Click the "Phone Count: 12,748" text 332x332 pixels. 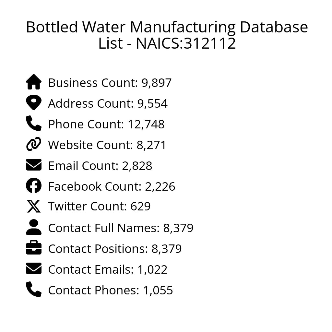106,124
